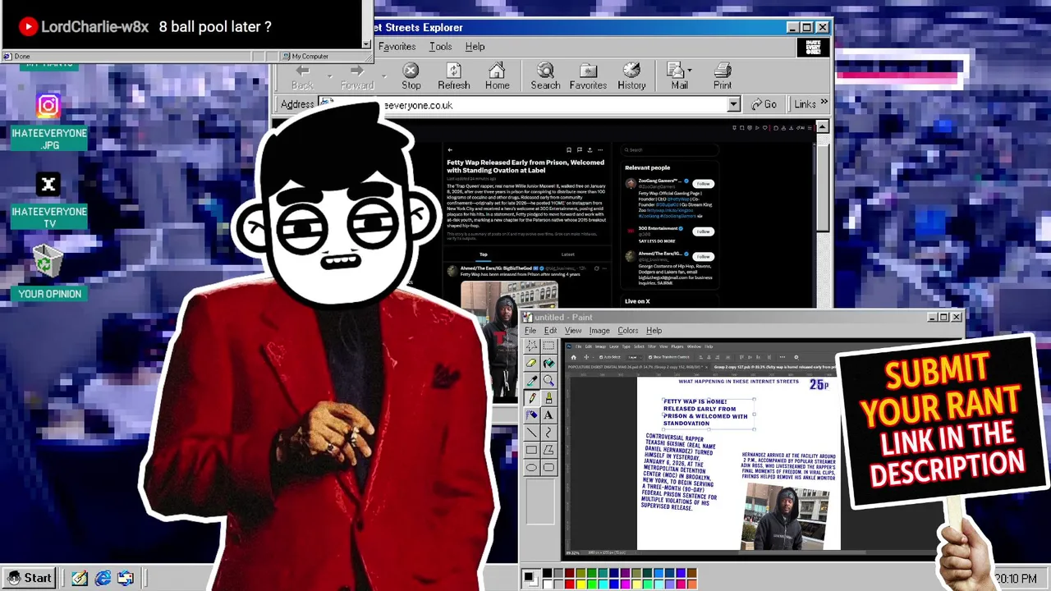Choose the Text tool in Paint
This screenshot has width=1051, height=591.
(548, 415)
